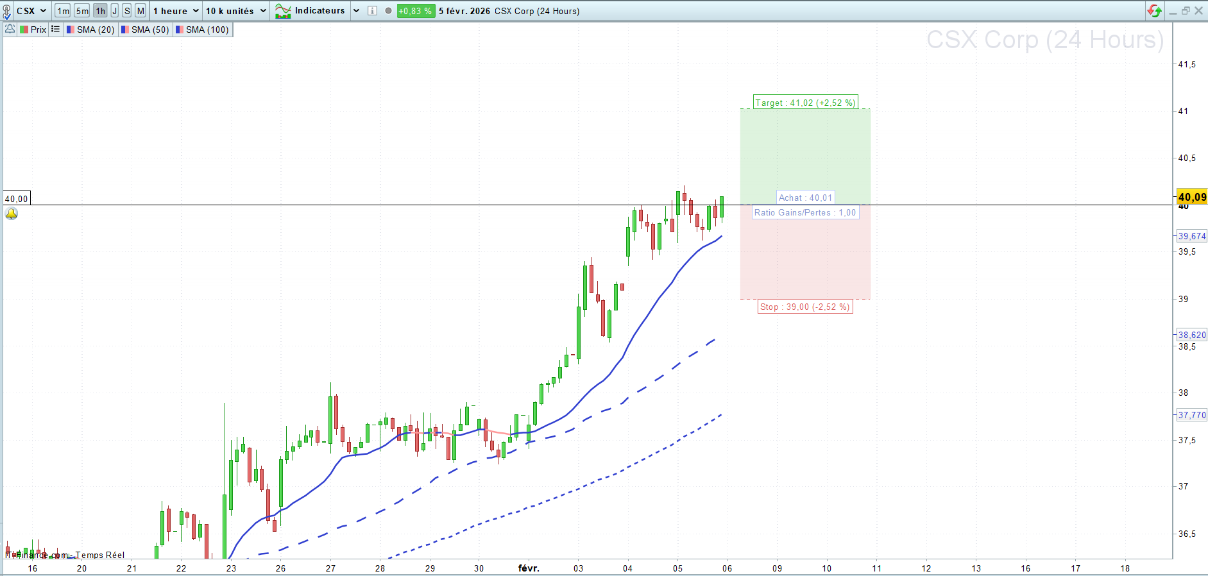Switch to the 5m timeframe
This screenshot has height=576, width=1208.
[x=82, y=11]
